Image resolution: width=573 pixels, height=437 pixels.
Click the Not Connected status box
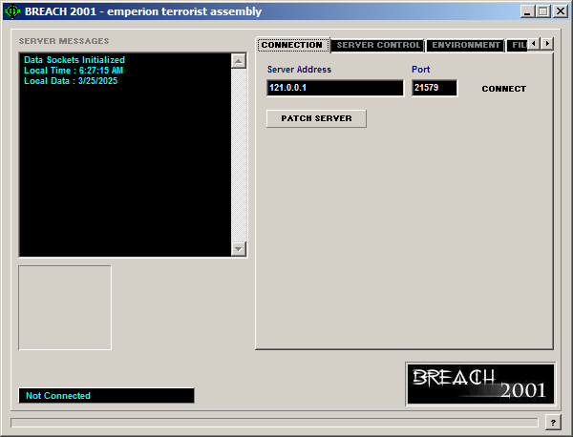(106, 395)
